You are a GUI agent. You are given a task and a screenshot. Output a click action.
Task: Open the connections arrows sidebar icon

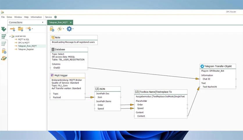[3, 36]
